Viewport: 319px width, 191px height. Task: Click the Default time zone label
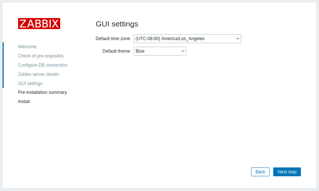[x=113, y=39]
